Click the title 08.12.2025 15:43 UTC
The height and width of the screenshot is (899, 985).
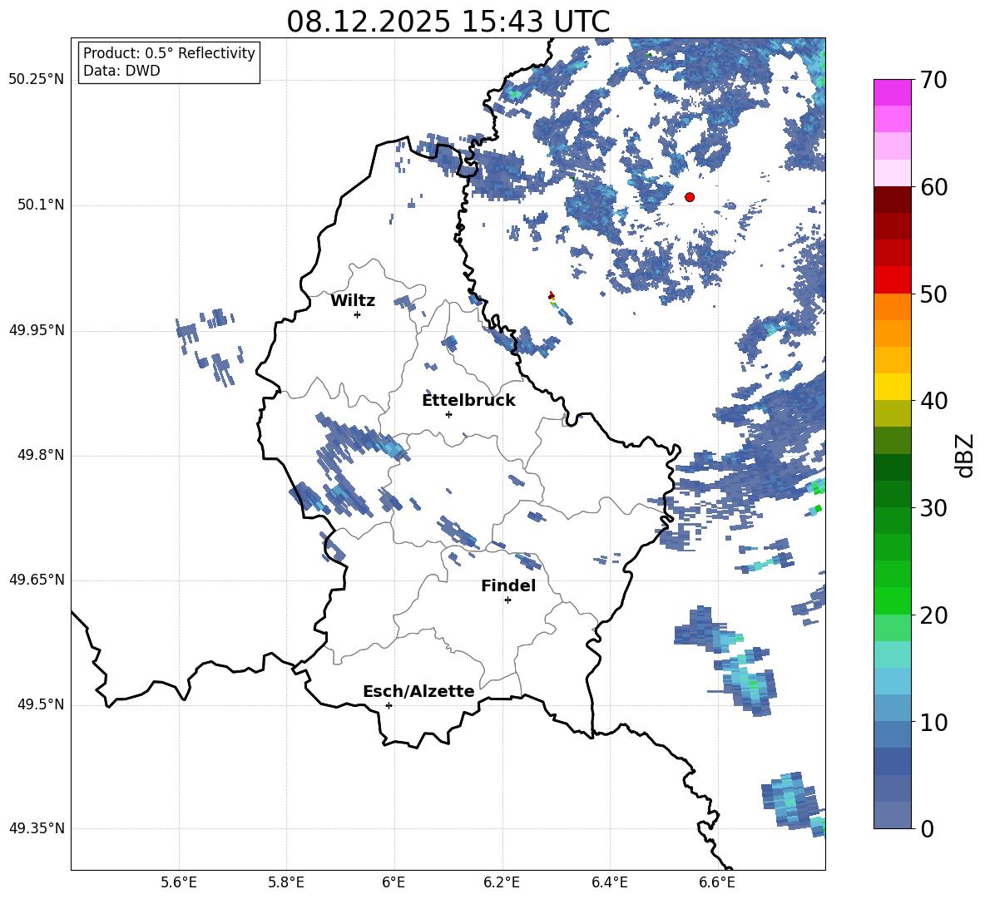click(448, 22)
